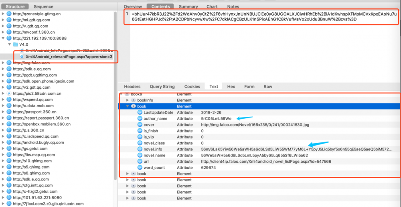The width and height of the screenshot is (401, 207).
Task: Click the globe icon for cfg.imtt.qq.com
Action: coord(9,185)
